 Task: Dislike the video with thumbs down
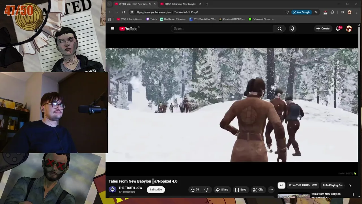(x=206, y=190)
